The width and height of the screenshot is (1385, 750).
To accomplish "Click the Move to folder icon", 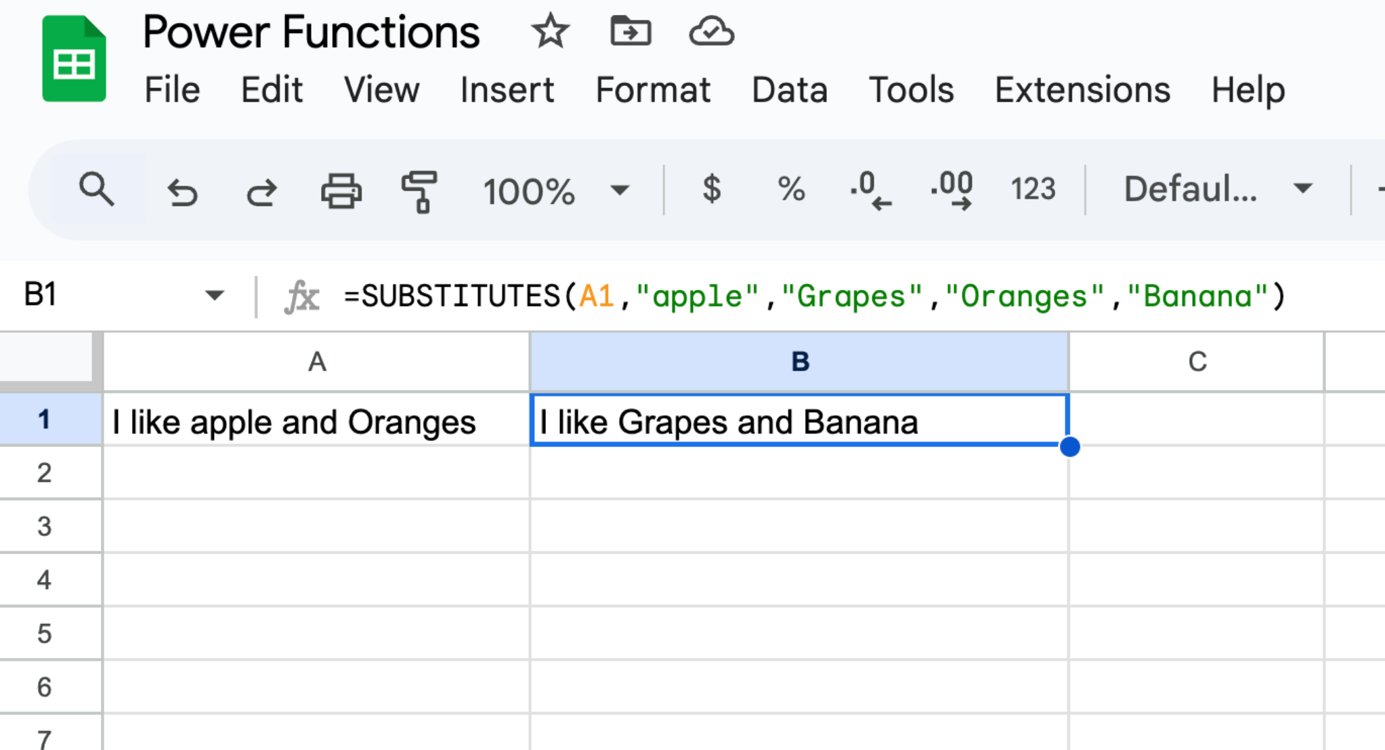I will (x=630, y=31).
